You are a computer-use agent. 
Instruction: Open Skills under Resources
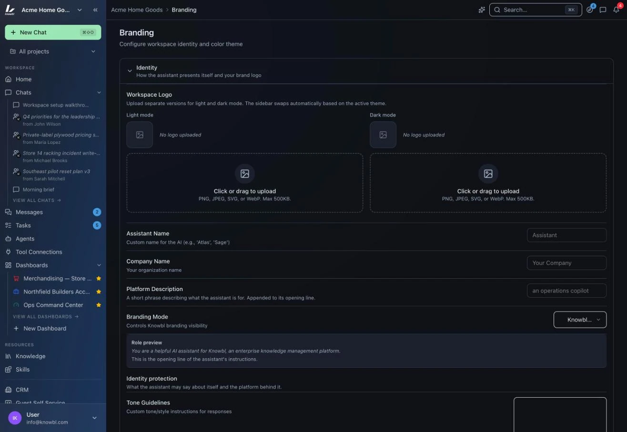[x=53, y=370]
